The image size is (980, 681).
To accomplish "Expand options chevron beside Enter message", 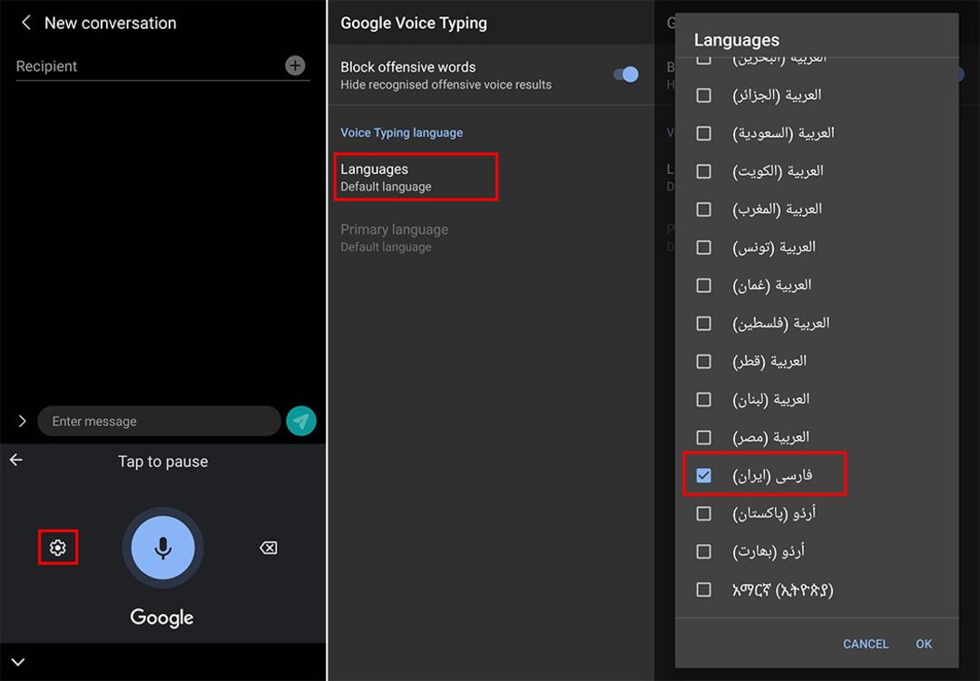I will click(23, 421).
